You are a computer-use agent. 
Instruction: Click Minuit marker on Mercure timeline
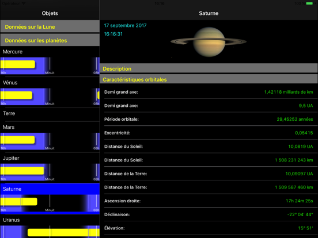pyautogui.click(x=50, y=73)
